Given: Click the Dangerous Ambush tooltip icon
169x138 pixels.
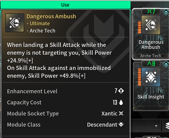Looking at the screenshot, I should point(15,23).
